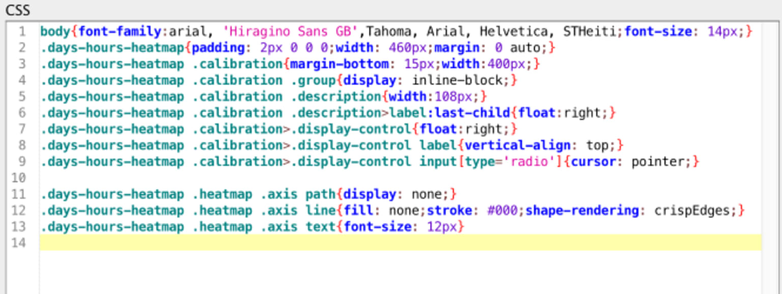Click the CSS panel label
The image size is (782, 294).
pos(18,10)
